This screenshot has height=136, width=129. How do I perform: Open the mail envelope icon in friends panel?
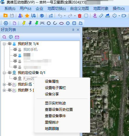pyautogui.click(x=17, y=37)
